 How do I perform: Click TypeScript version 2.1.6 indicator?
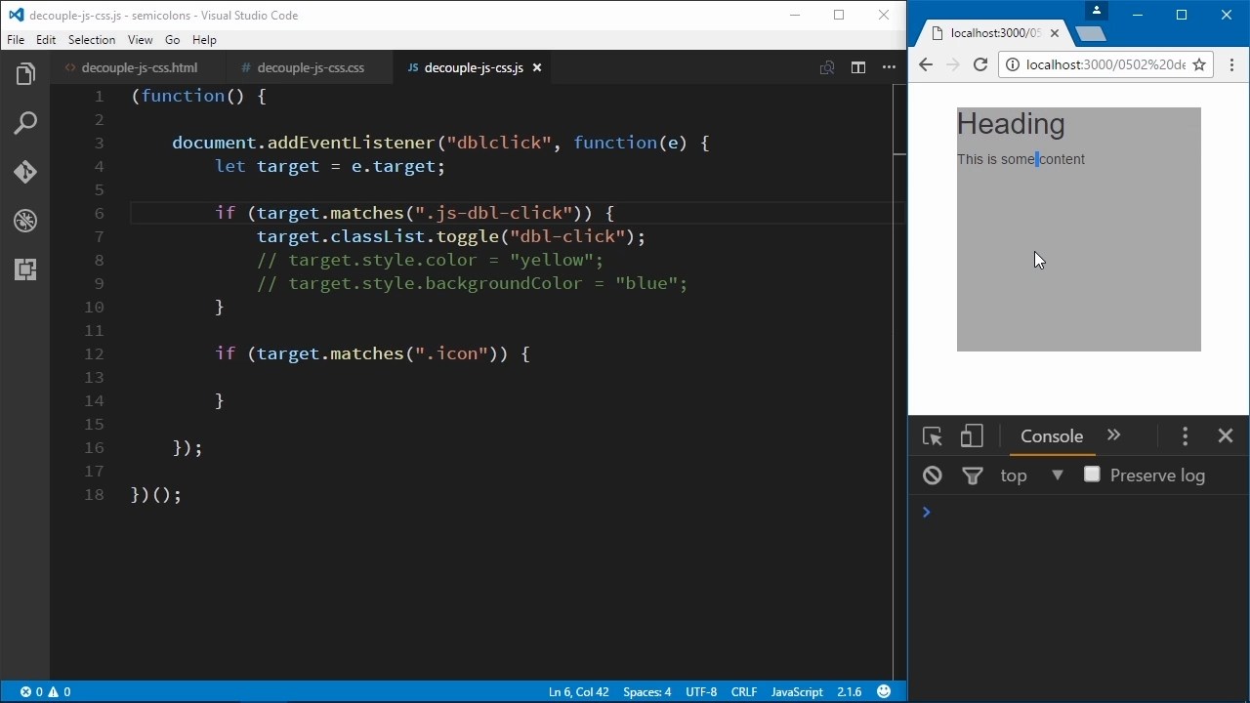point(849,691)
